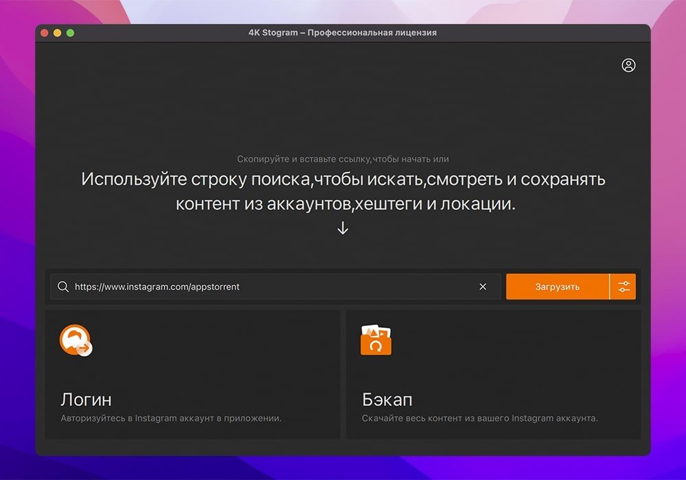Click the downward arrow below the heading
This screenshot has height=480, width=686.
tap(343, 228)
